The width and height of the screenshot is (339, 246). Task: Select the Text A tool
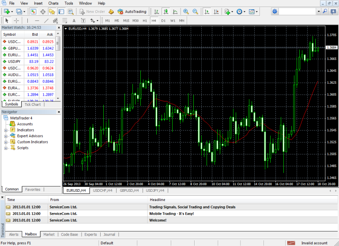74,21
